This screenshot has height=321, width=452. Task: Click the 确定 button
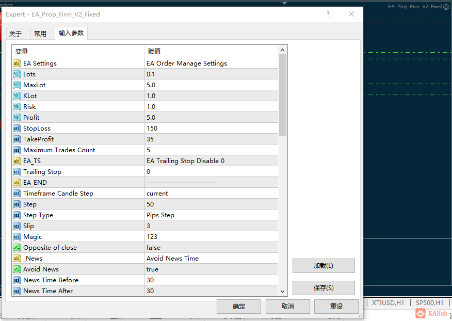[x=239, y=306]
